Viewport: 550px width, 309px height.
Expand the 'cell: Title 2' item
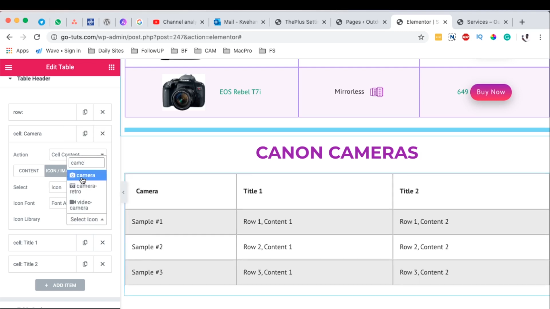point(43,264)
